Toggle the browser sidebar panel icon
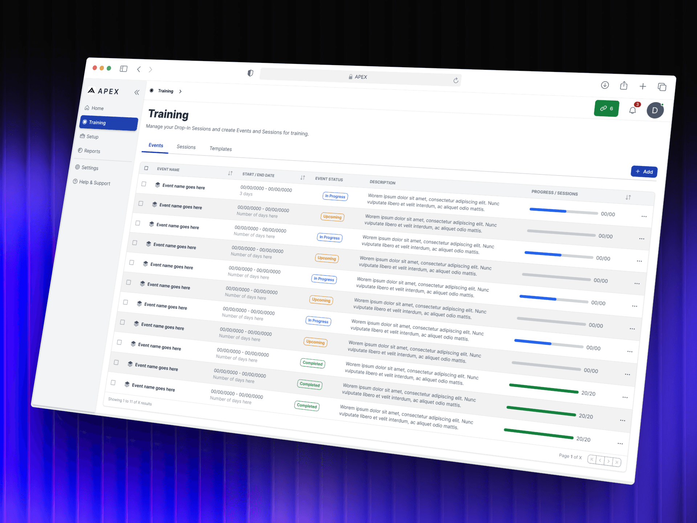This screenshot has height=523, width=697. coord(123,69)
